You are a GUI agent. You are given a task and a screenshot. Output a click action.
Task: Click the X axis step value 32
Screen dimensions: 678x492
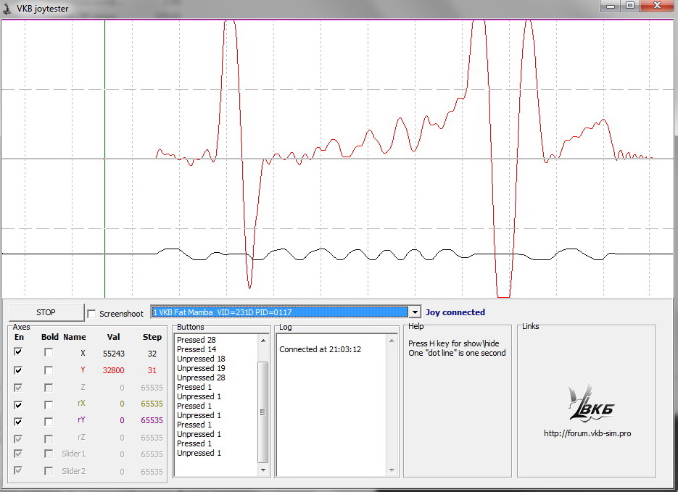point(152,354)
